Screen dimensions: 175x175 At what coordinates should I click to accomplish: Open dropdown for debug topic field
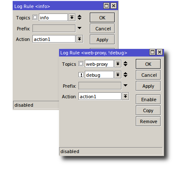click(118, 75)
